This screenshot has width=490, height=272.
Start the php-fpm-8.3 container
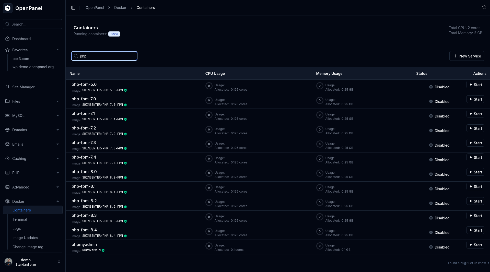475,216
